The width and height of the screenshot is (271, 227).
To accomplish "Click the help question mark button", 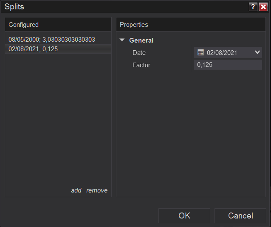I will 253,7.
